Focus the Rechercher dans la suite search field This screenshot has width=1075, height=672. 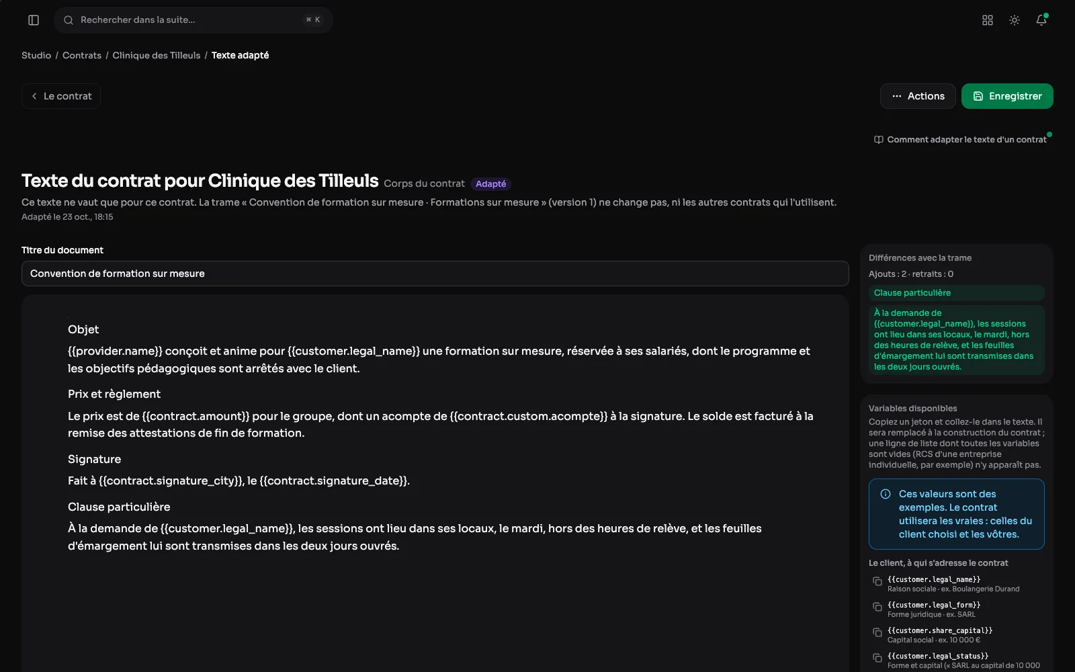point(193,20)
